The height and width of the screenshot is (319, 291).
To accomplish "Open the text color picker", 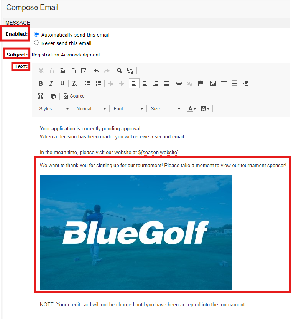I will coord(192,109).
